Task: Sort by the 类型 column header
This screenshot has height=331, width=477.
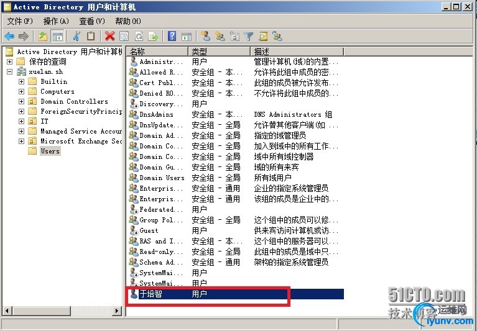Action: (x=220, y=52)
